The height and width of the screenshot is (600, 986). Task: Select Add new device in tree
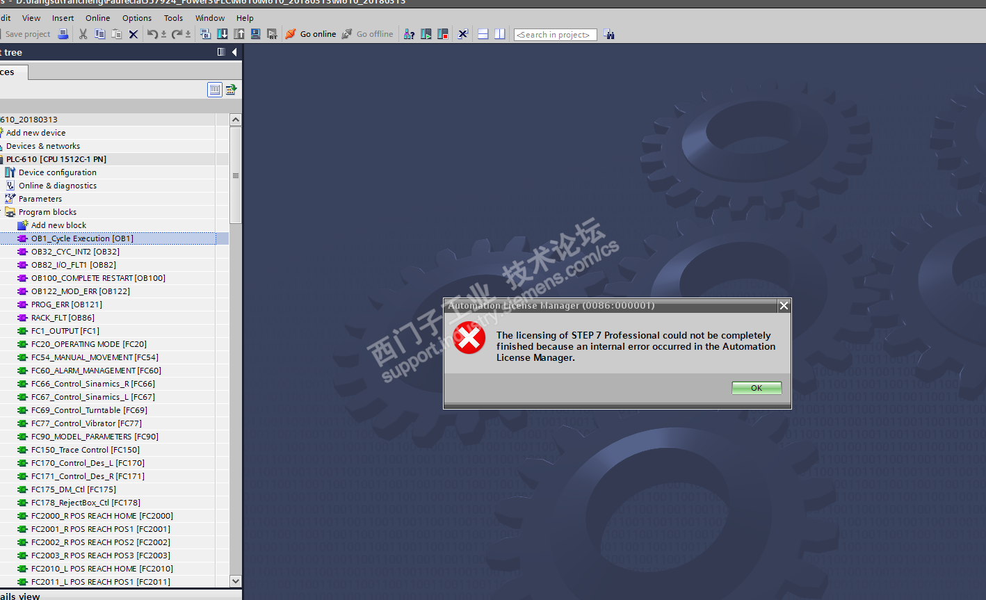tap(35, 133)
